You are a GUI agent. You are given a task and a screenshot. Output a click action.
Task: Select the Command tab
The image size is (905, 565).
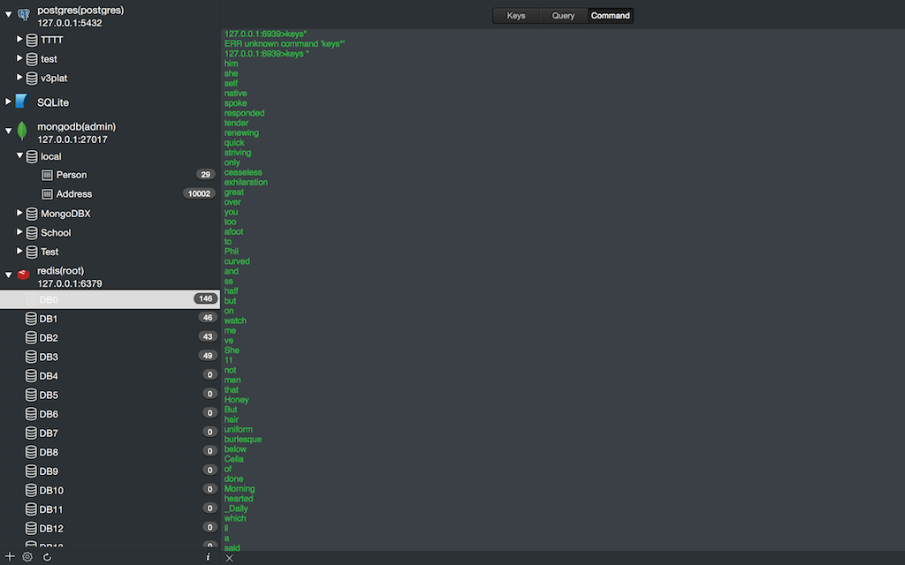pyautogui.click(x=611, y=16)
